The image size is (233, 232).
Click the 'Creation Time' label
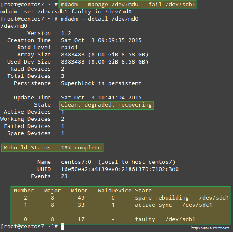[x=29, y=40]
